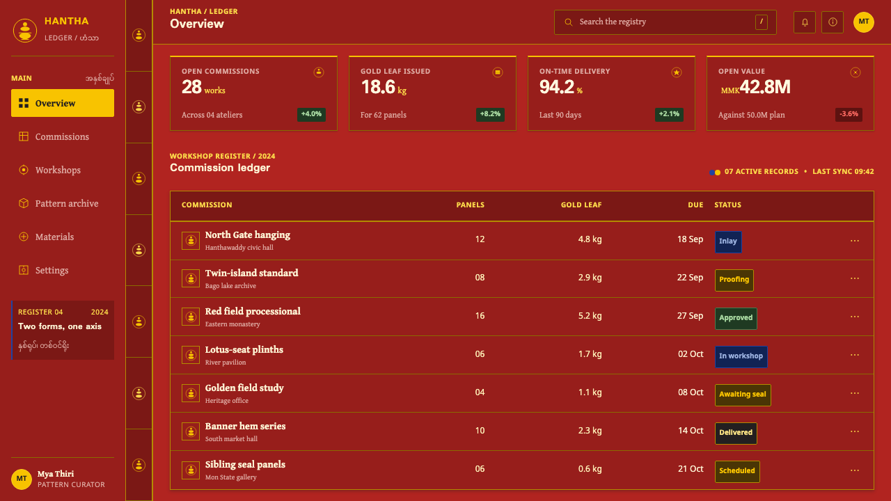Click the Proofing status badge

pos(734,280)
